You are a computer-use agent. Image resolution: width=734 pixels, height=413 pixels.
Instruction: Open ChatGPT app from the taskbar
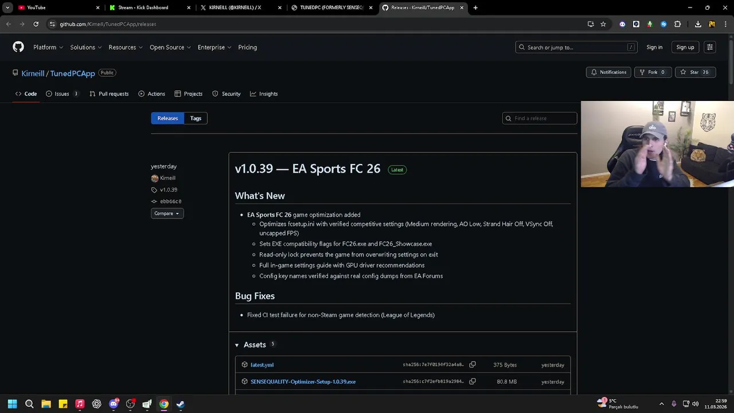[x=96, y=404]
